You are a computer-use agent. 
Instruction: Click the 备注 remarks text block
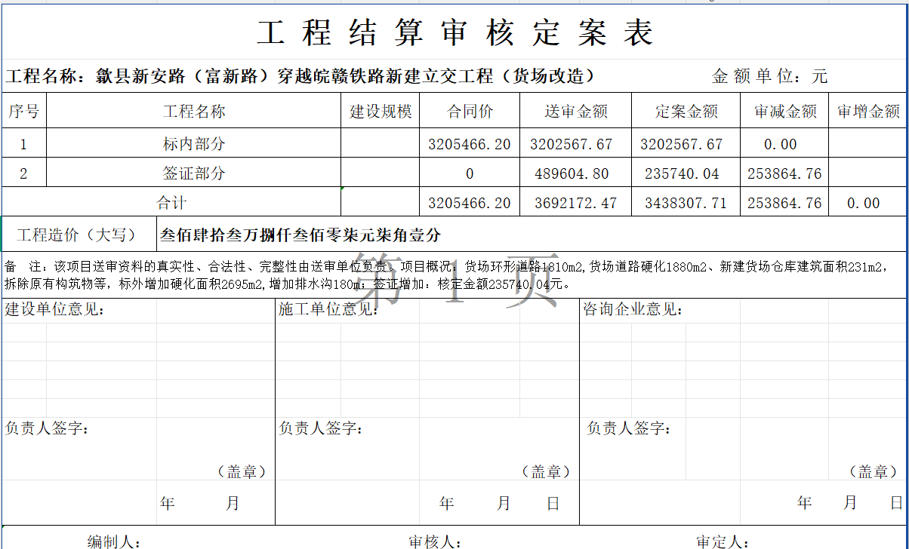pyautogui.click(x=454, y=275)
